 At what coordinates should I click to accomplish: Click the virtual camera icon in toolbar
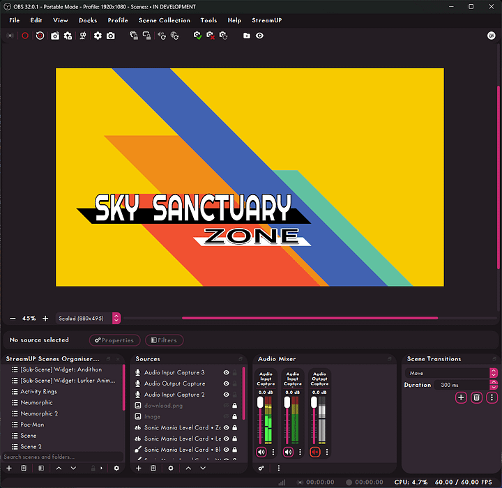tap(55, 36)
